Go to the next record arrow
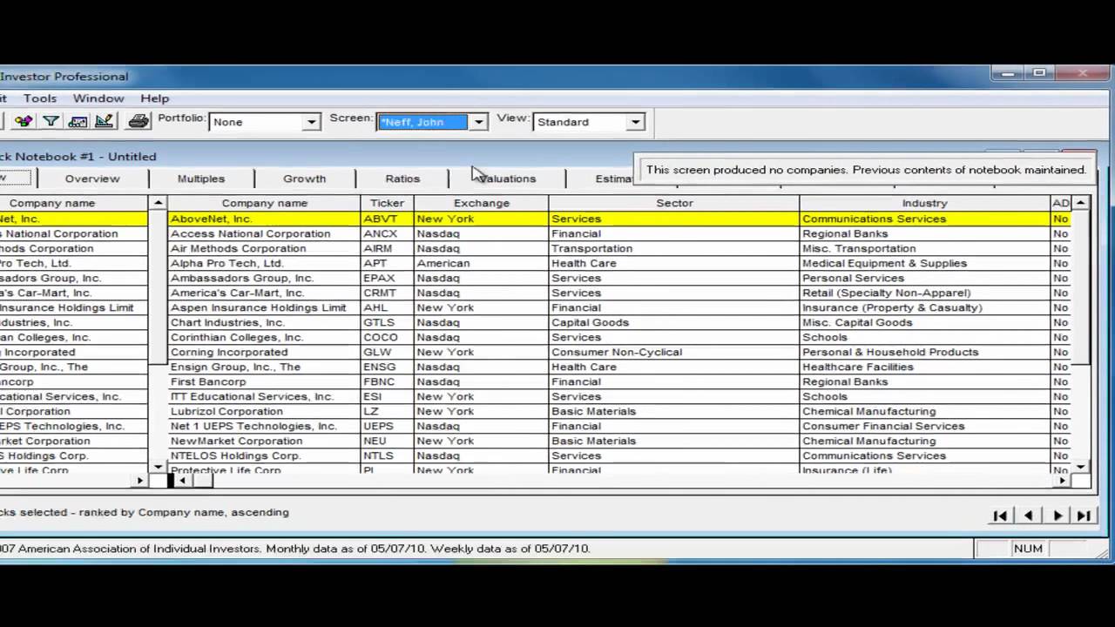This screenshot has height=627, width=1115. (x=1058, y=516)
